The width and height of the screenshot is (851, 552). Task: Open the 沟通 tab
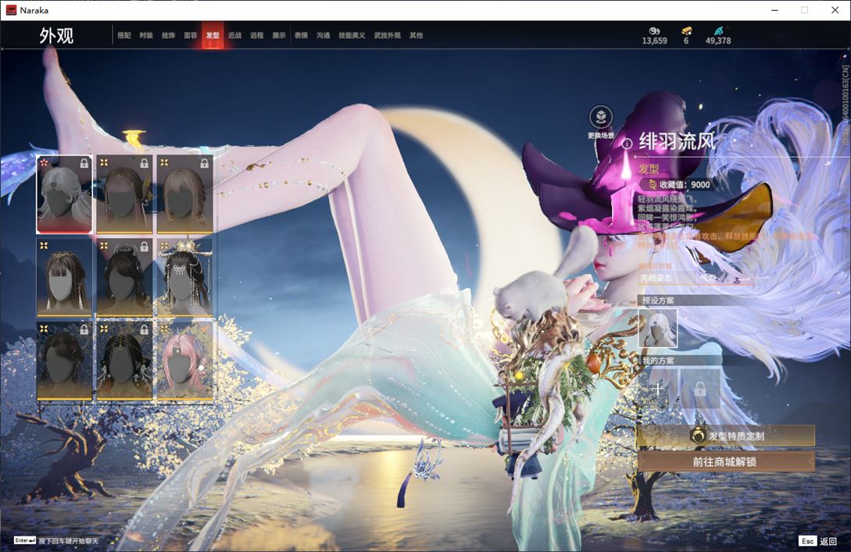pos(324,35)
